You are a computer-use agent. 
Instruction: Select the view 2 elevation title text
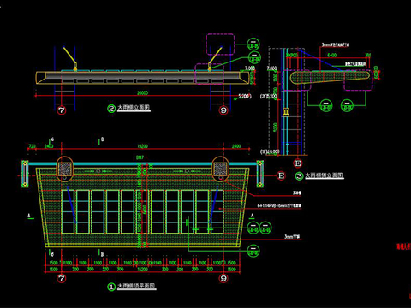click(x=134, y=108)
